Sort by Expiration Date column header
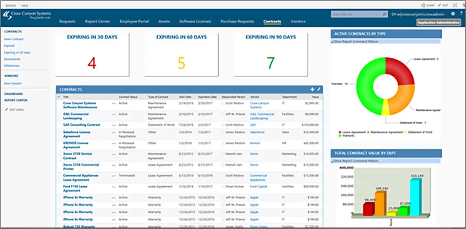The width and height of the screenshot is (466, 229). pyautogui.click(x=208, y=97)
